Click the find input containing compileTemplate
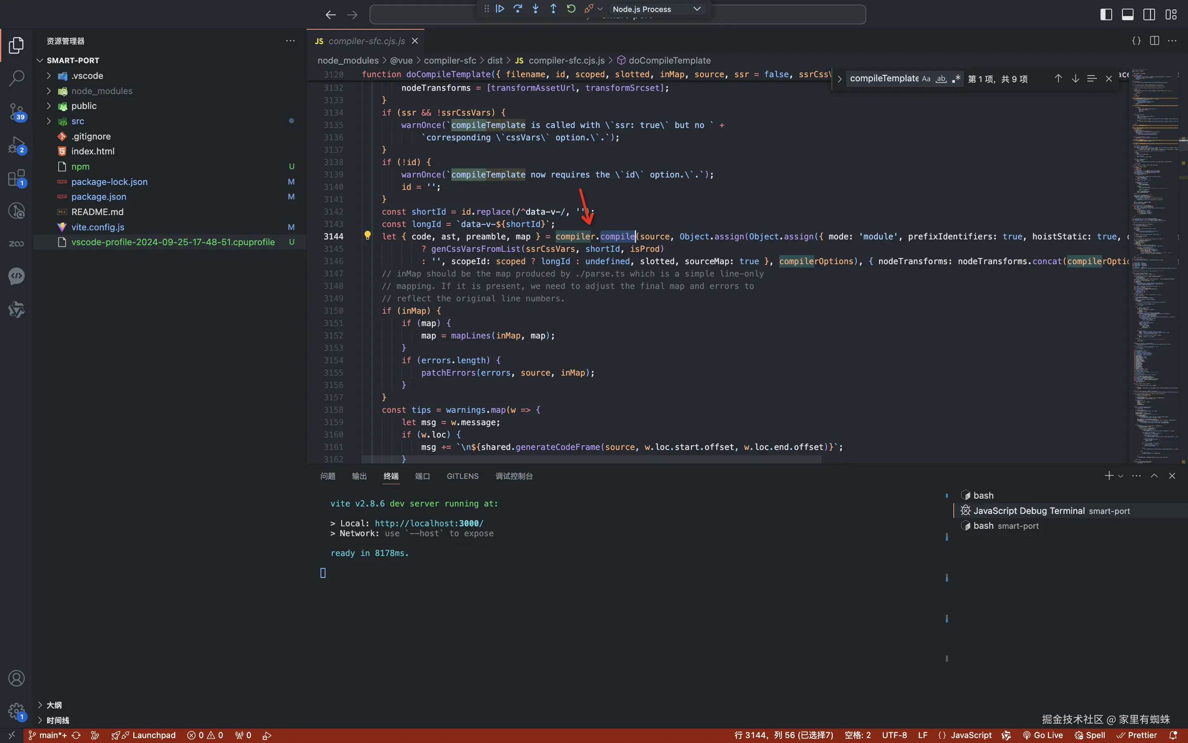This screenshot has width=1188, height=743. pyautogui.click(x=883, y=78)
